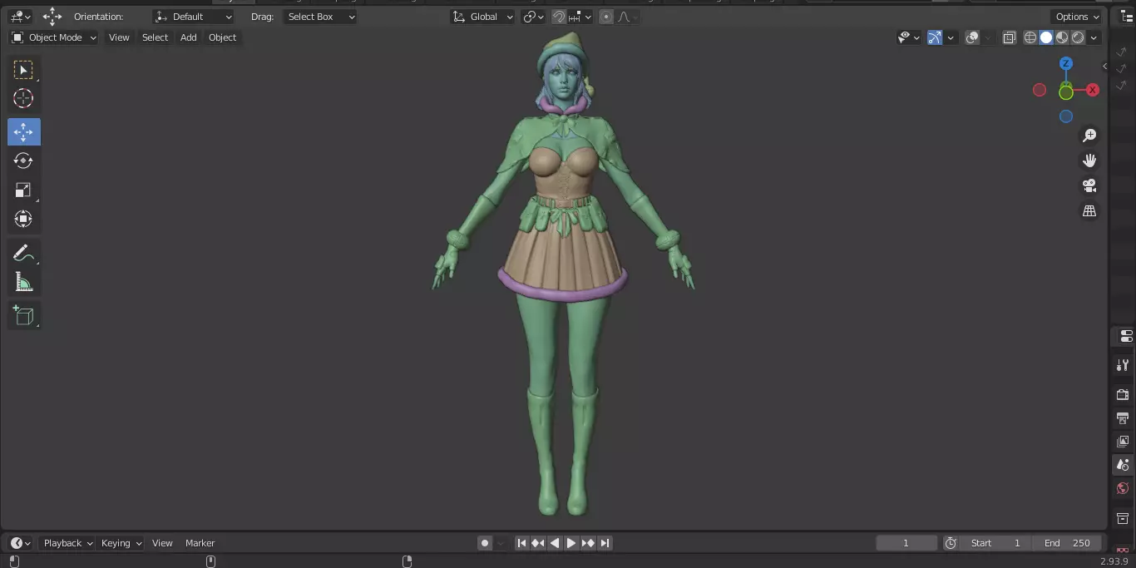Open object visibility and selectability dropdown

click(x=909, y=37)
